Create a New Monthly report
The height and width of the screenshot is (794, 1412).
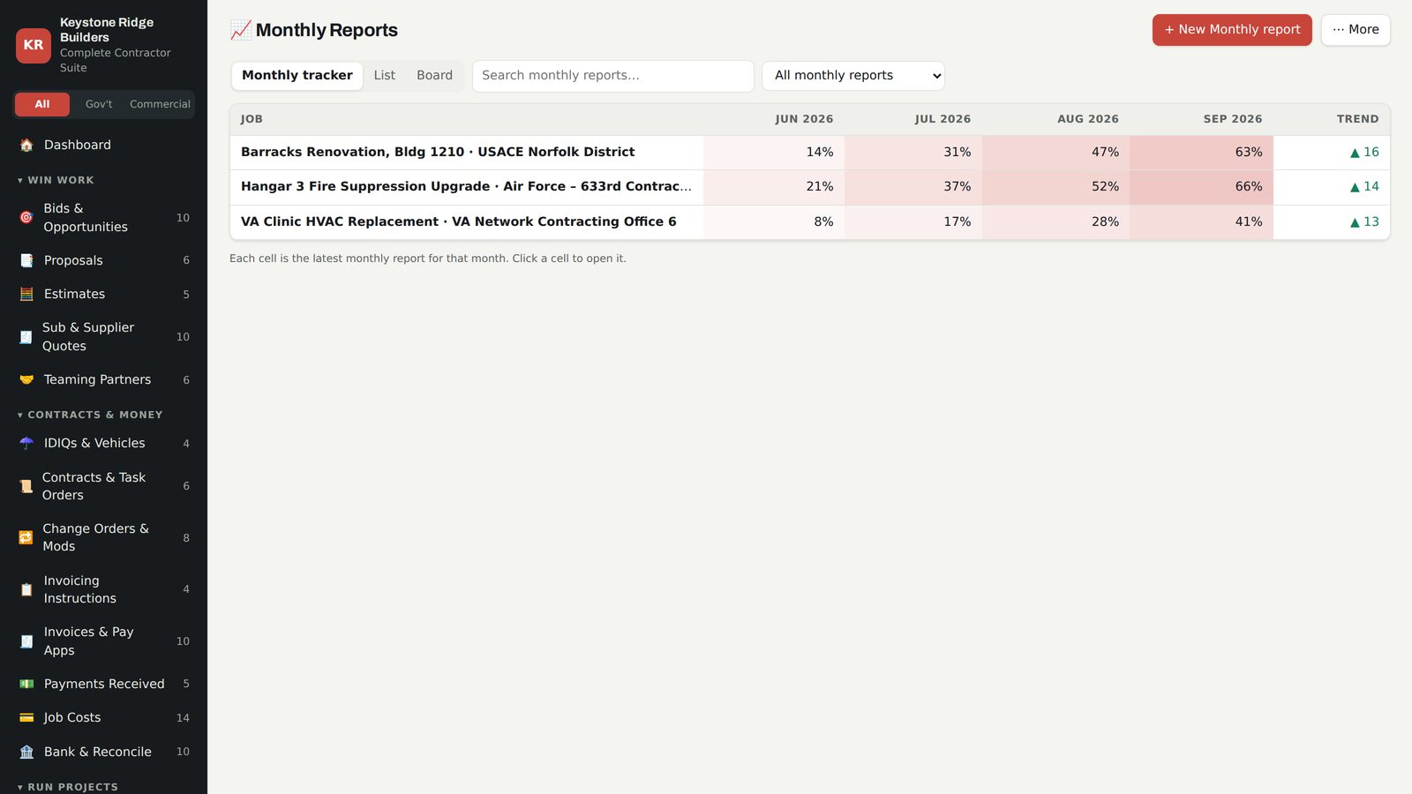1232,30
